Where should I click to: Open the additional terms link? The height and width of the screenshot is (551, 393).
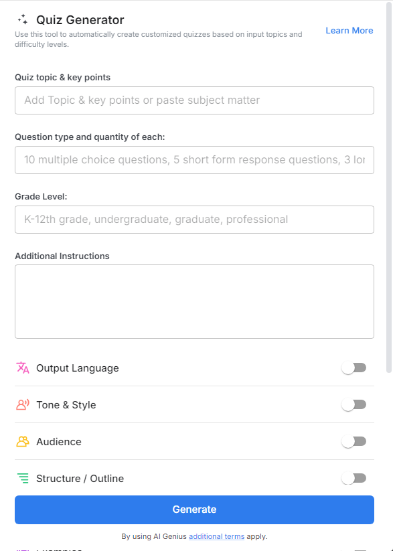pos(216,536)
